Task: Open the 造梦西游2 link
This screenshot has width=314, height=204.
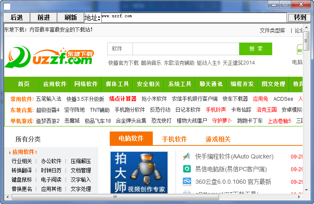Action: pyautogui.click(x=48, y=121)
